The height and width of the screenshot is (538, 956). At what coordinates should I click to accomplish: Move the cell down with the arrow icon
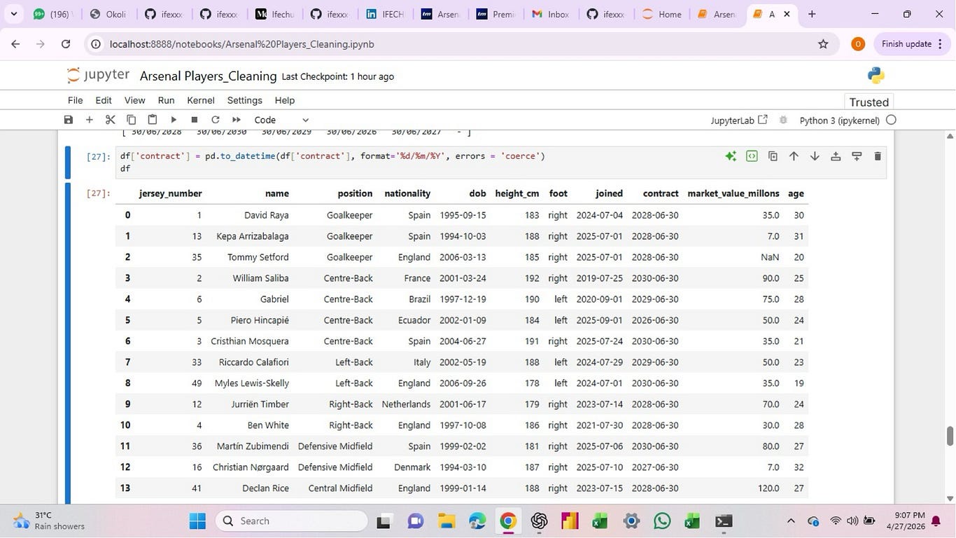[815, 156]
